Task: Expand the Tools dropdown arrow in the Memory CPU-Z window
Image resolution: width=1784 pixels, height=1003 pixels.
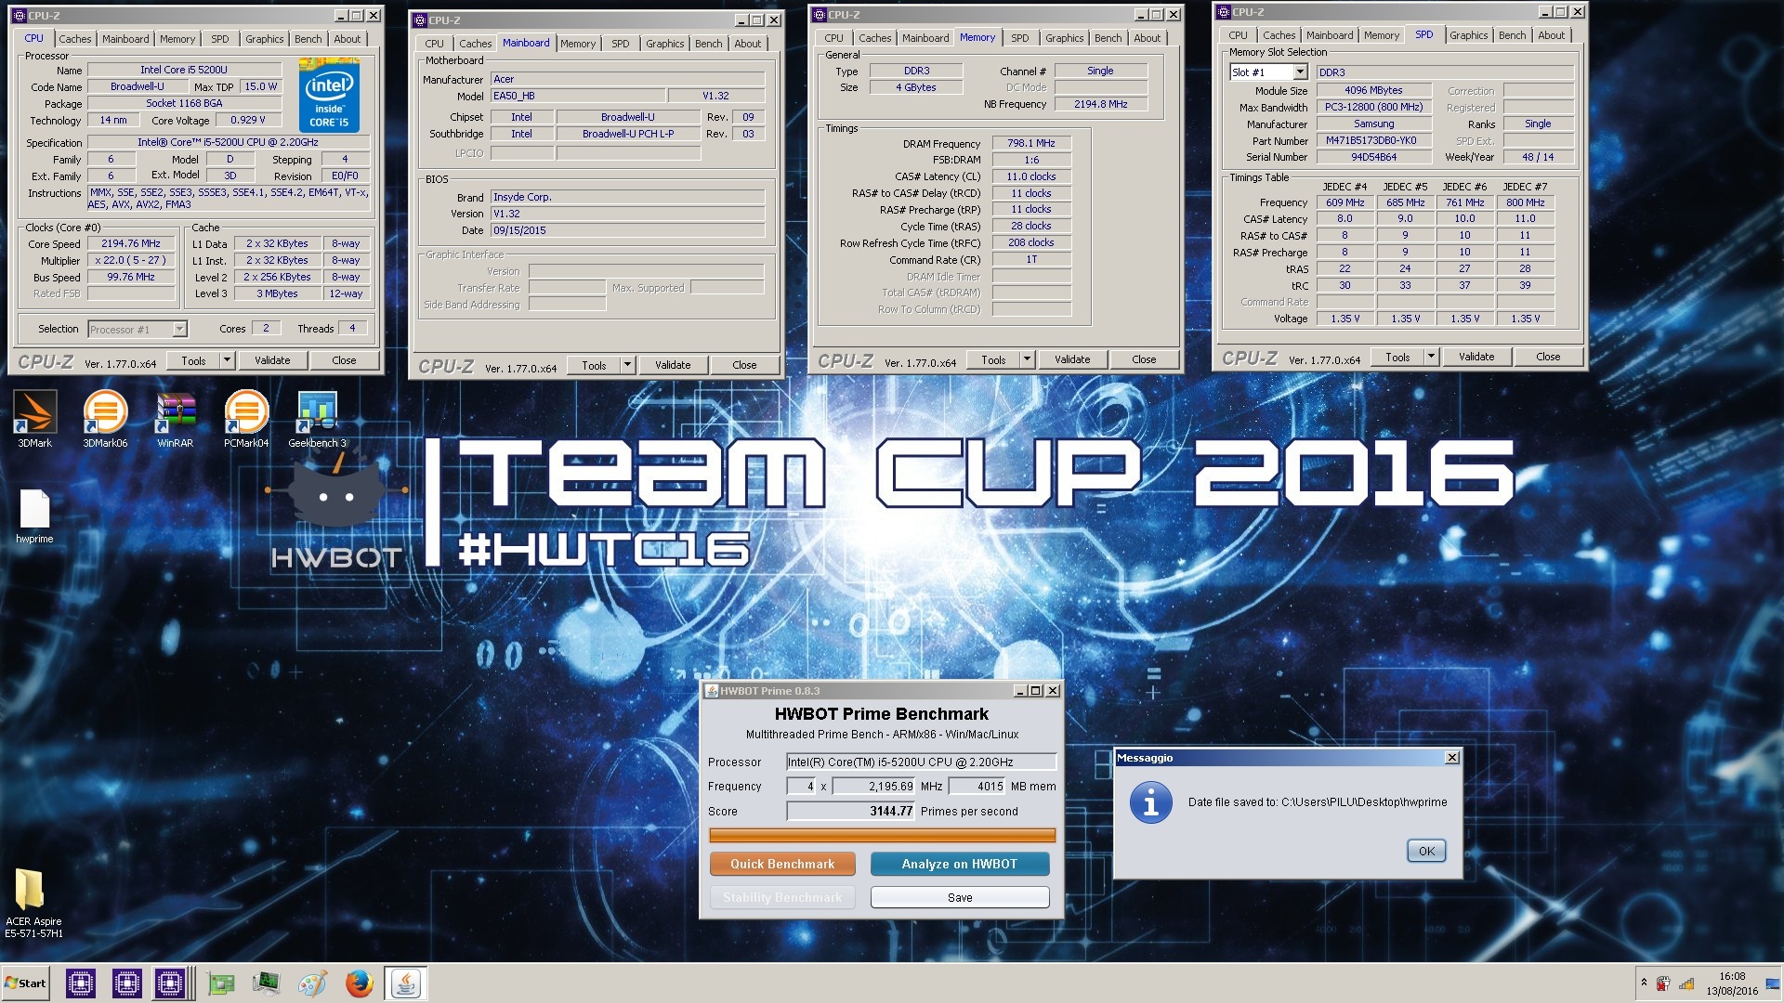Action: 1027,359
